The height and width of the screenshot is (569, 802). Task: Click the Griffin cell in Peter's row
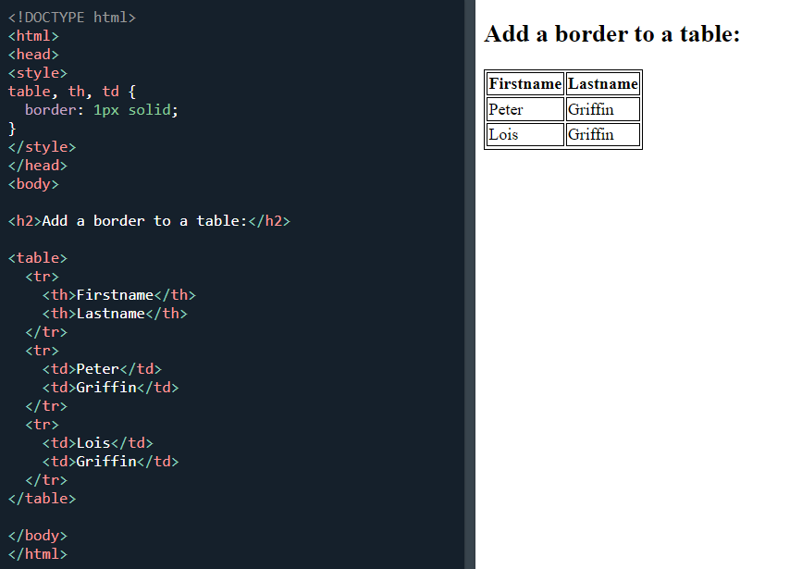(602, 108)
